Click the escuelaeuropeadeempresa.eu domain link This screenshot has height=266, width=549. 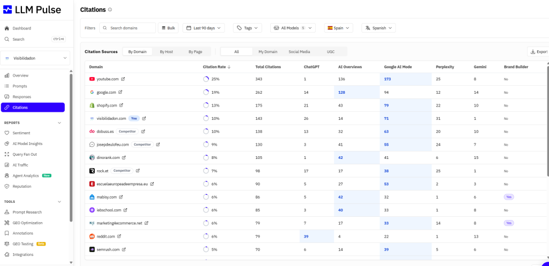(122, 184)
